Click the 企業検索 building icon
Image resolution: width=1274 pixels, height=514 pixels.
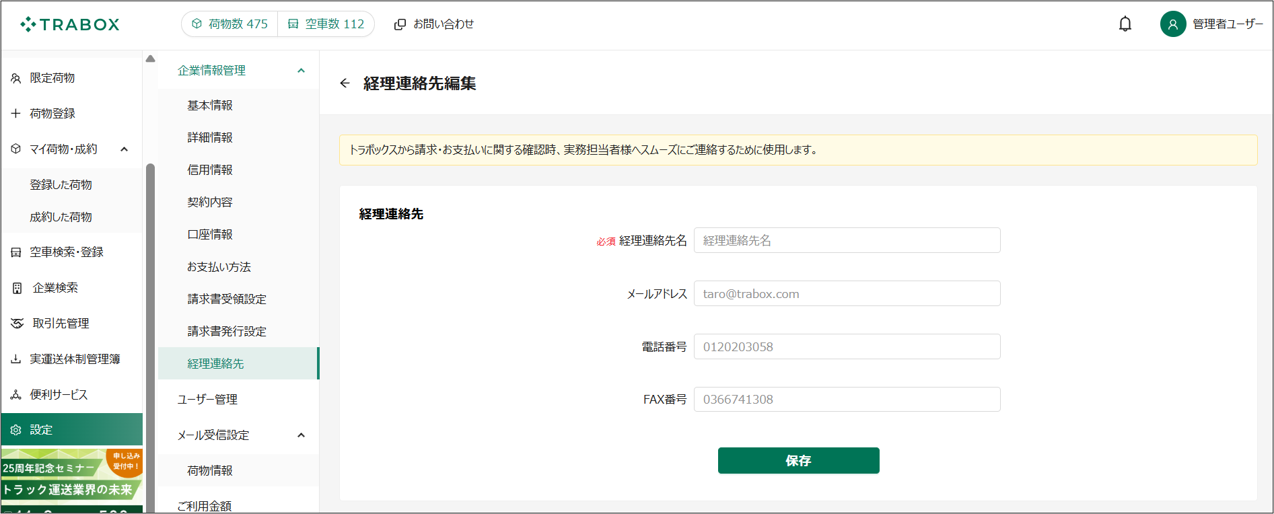point(17,288)
